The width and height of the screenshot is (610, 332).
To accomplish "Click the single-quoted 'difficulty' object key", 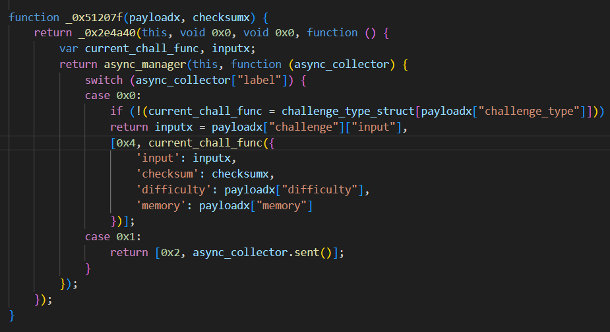I will [173, 190].
